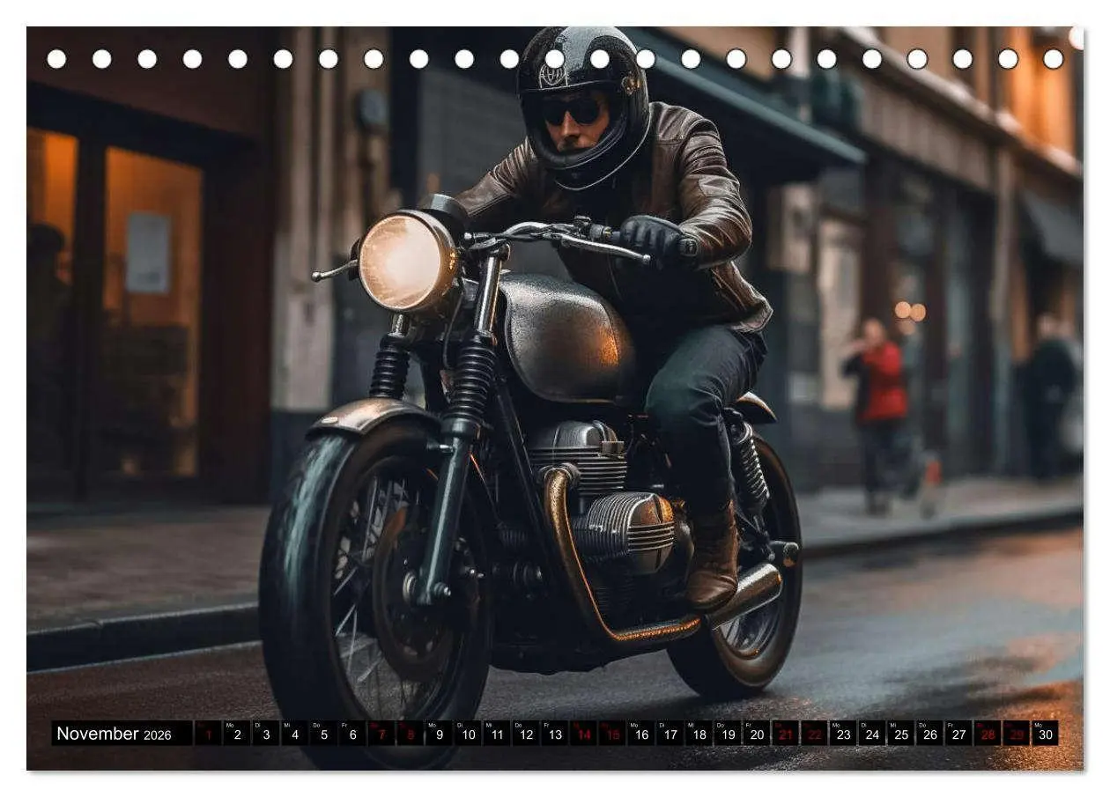Select day 25 in the calendar strip
Image resolution: width=1110 pixels, height=797 pixels.
(900, 734)
